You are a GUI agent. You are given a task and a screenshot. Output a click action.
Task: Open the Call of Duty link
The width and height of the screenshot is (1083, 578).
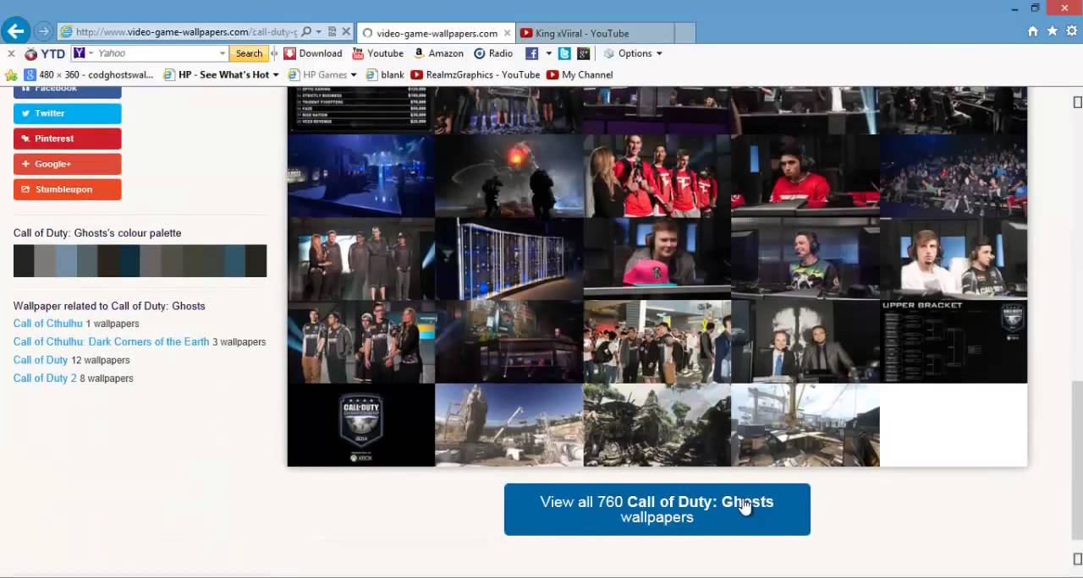[x=41, y=360]
